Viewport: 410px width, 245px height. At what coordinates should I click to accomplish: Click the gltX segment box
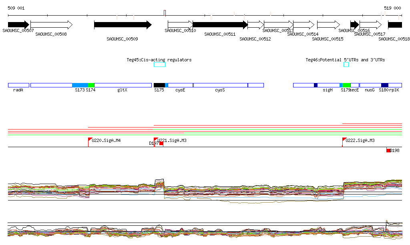[123, 85]
